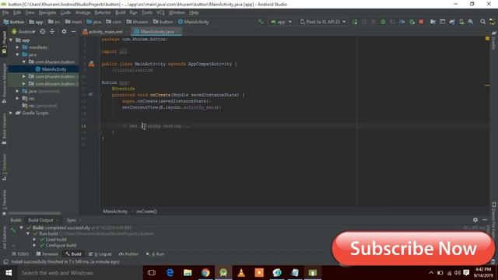Image resolution: width=498 pixels, height=280 pixels.
Task: Click the Attach debugger to process icon
Action: click(x=412, y=22)
